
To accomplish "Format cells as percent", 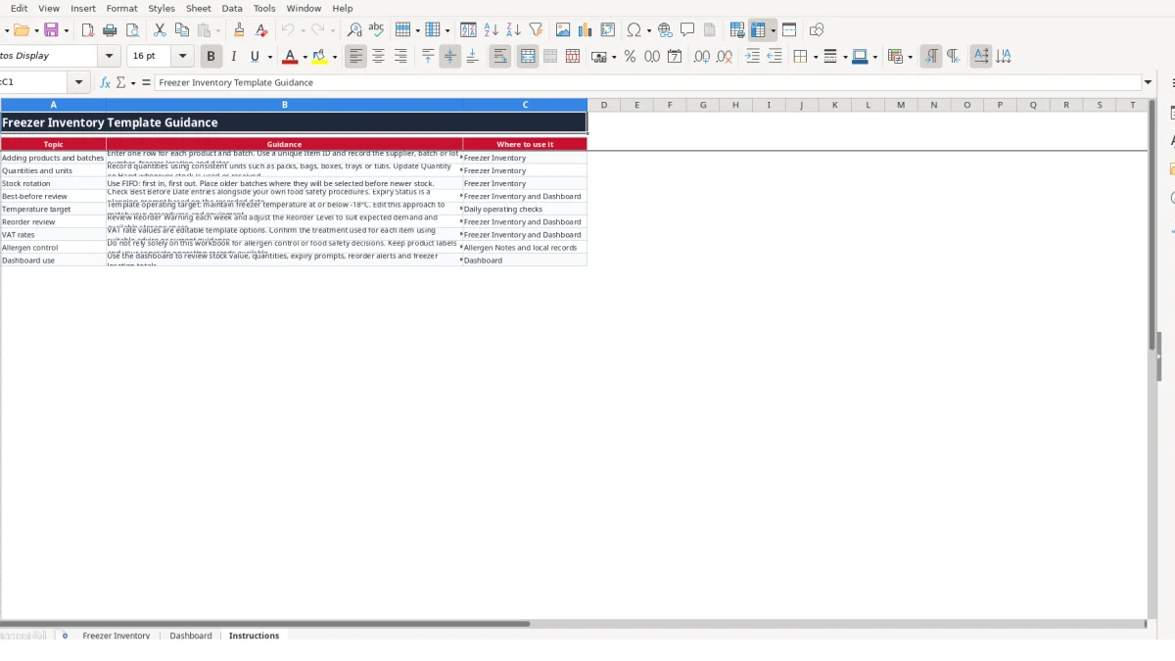I will [630, 57].
